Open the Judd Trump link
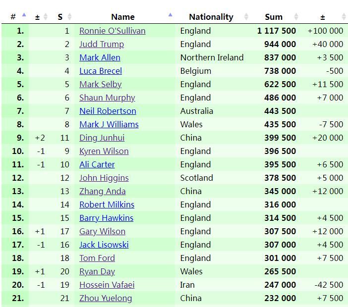348x307 pixels. (102, 44)
